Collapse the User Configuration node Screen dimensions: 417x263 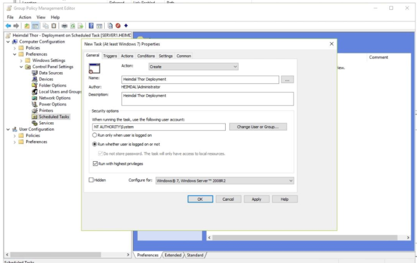8,129
